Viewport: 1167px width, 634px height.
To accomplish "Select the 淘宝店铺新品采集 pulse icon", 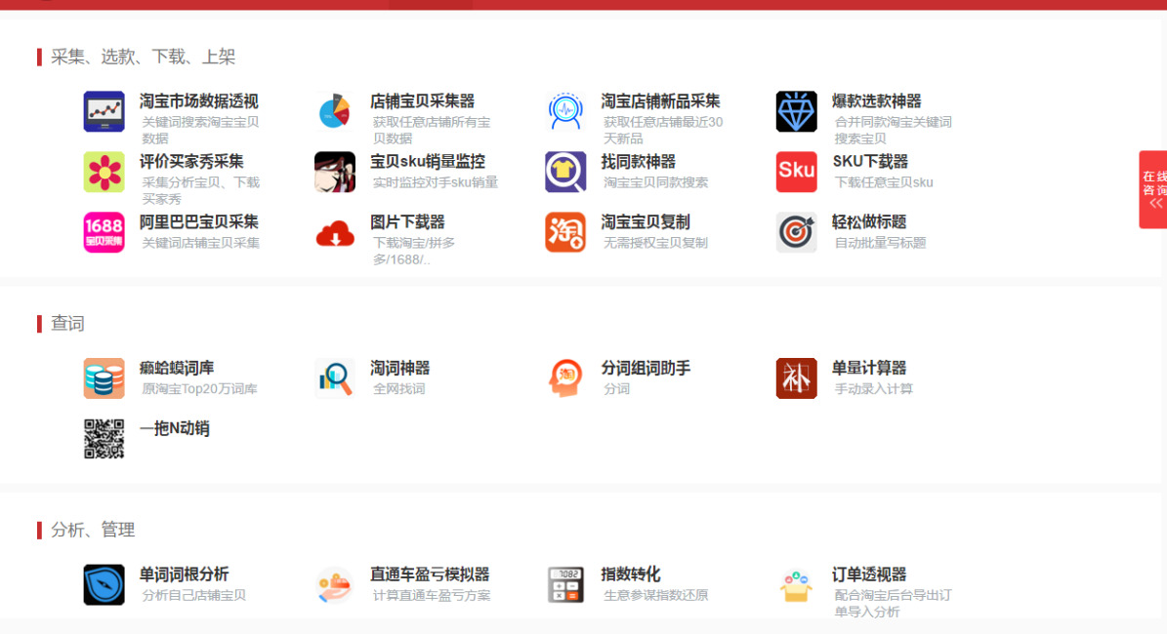I will point(564,111).
